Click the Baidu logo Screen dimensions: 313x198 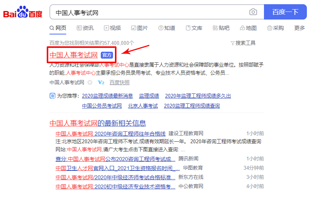pos(23,12)
